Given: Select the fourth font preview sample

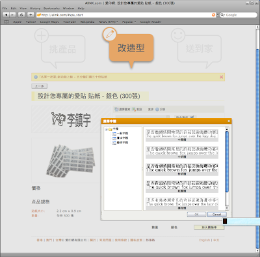Looking at the screenshot, I should [x=182, y=187].
